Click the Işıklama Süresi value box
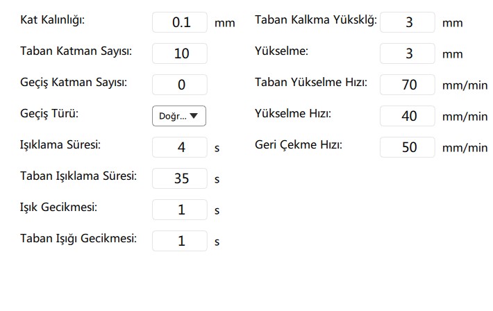This screenshot has width=493, height=311. point(180,147)
